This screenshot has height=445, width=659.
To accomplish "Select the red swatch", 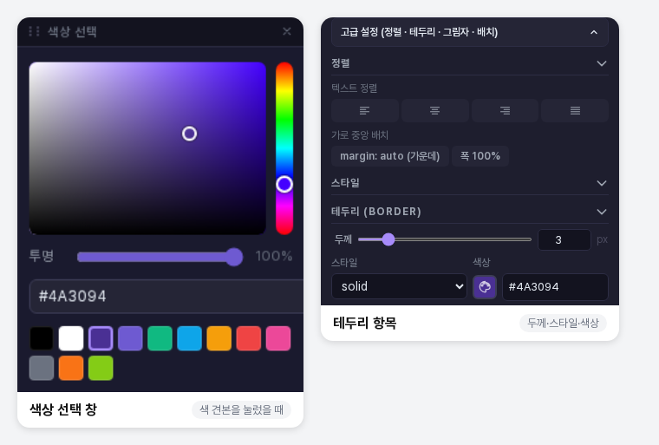I will tap(249, 338).
